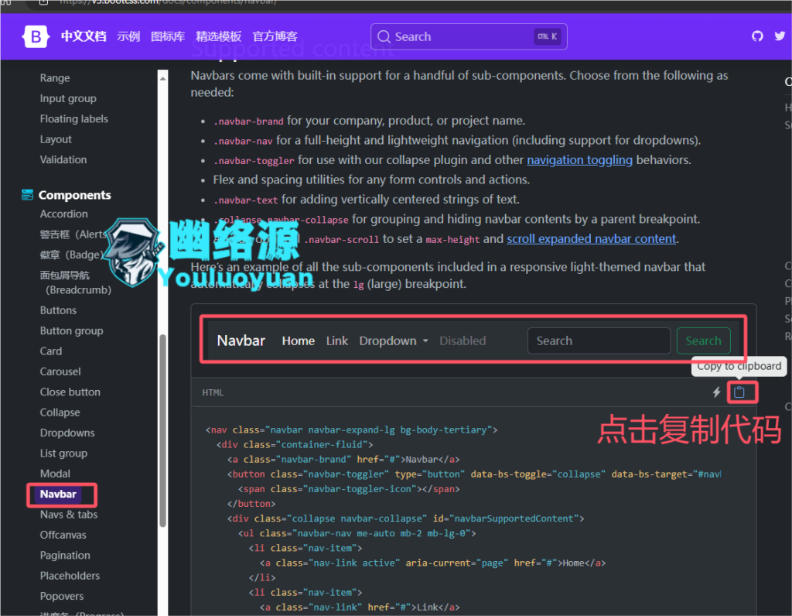Focus the top Search docs field
Viewport: 792px width, 616px height.
point(469,37)
